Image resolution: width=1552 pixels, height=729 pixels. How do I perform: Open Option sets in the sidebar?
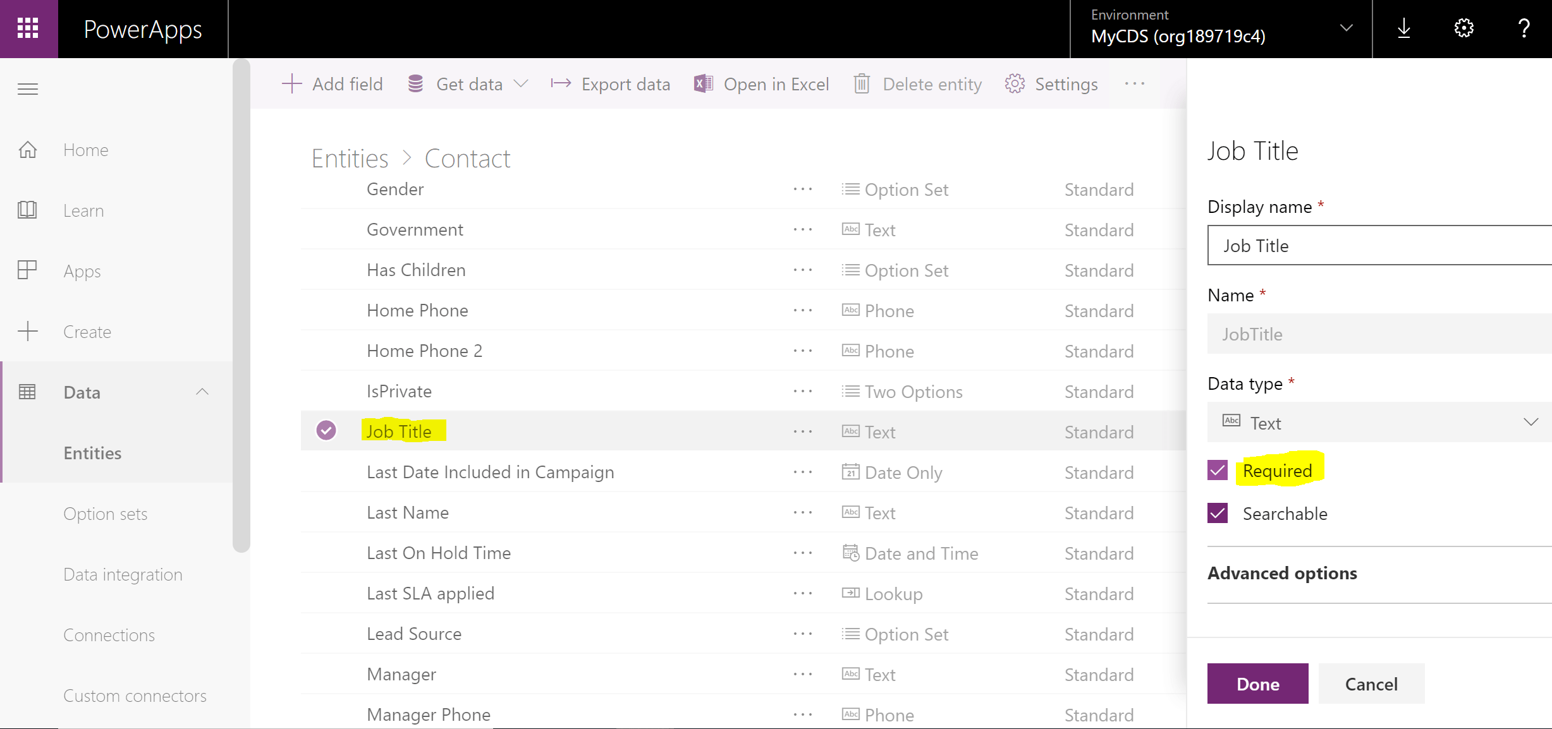coord(106,514)
